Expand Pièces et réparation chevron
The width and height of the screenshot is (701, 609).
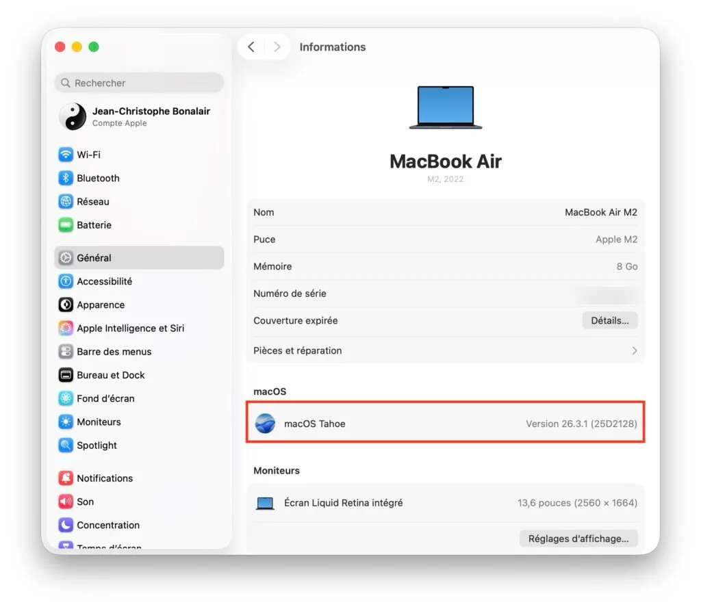(x=635, y=351)
